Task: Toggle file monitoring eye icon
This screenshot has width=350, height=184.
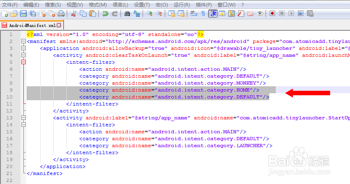Action: (x=259, y=13)
